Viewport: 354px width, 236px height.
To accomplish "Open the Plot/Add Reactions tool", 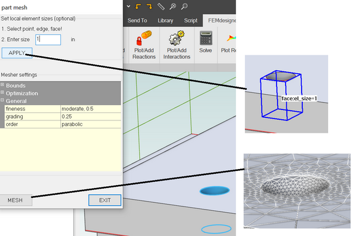I will [x=144, y=45].
